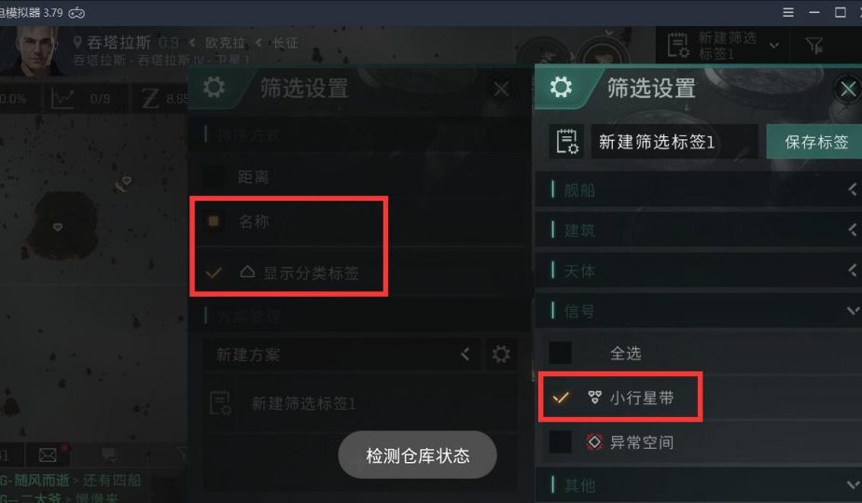Toggle 显示分类标签 checkmark

point(214,272)
